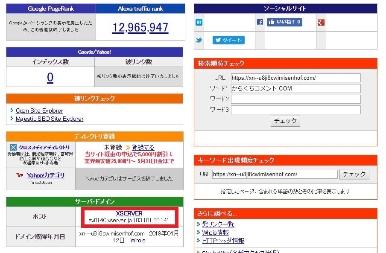
Task: Click the Hatena Bookmark B! icon
Action: click(199, 22)
